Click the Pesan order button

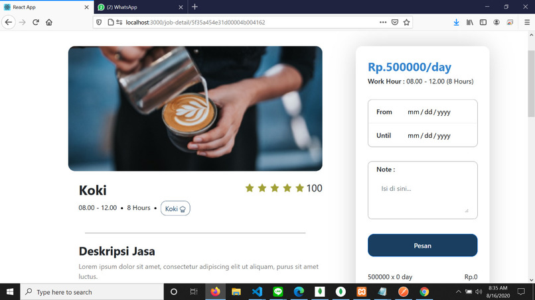tap(423, 245)
